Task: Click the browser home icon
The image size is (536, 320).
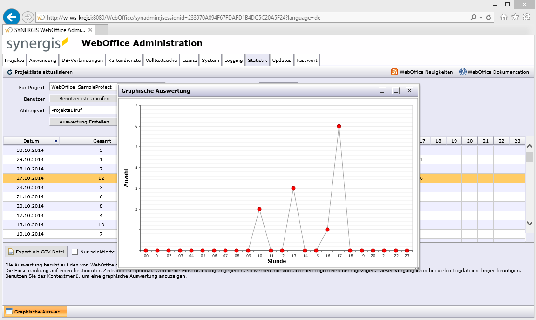Action: (x=503, y=17)
